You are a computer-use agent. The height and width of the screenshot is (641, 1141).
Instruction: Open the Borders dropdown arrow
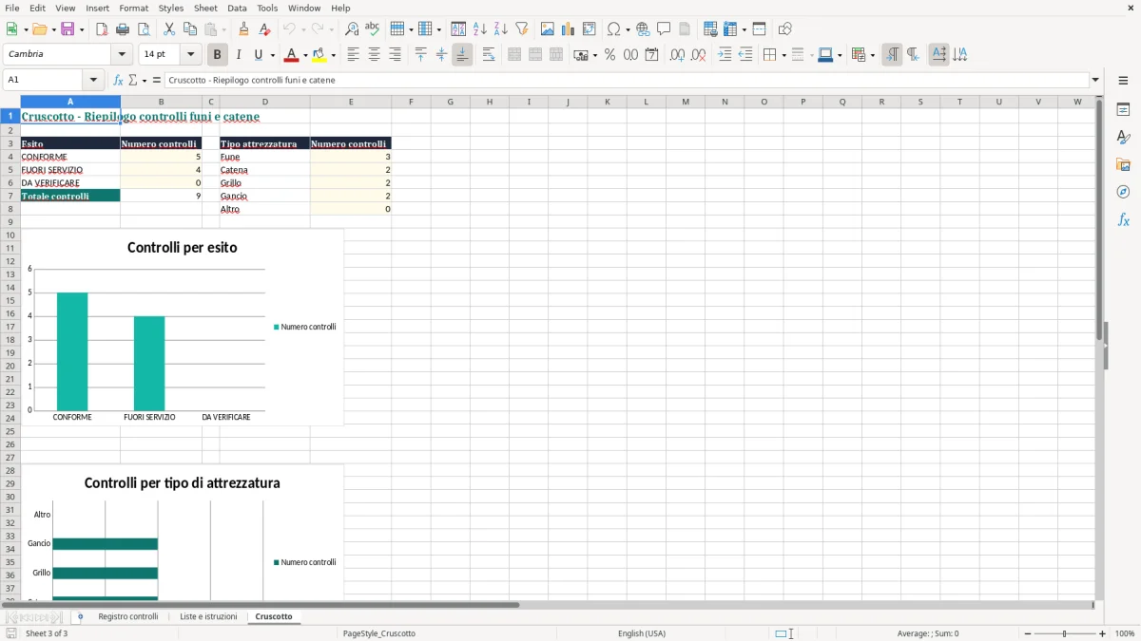(783, 55)
